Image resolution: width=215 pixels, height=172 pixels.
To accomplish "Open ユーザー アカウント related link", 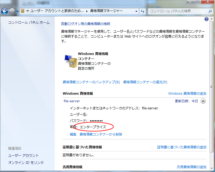I will (x=23, y=156).
